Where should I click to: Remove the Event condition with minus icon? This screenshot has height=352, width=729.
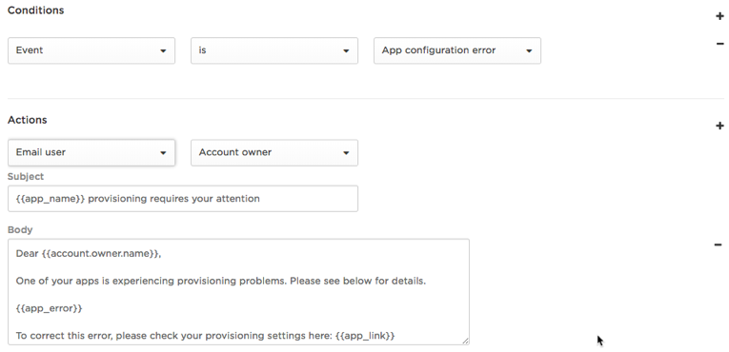click(719, 44)
